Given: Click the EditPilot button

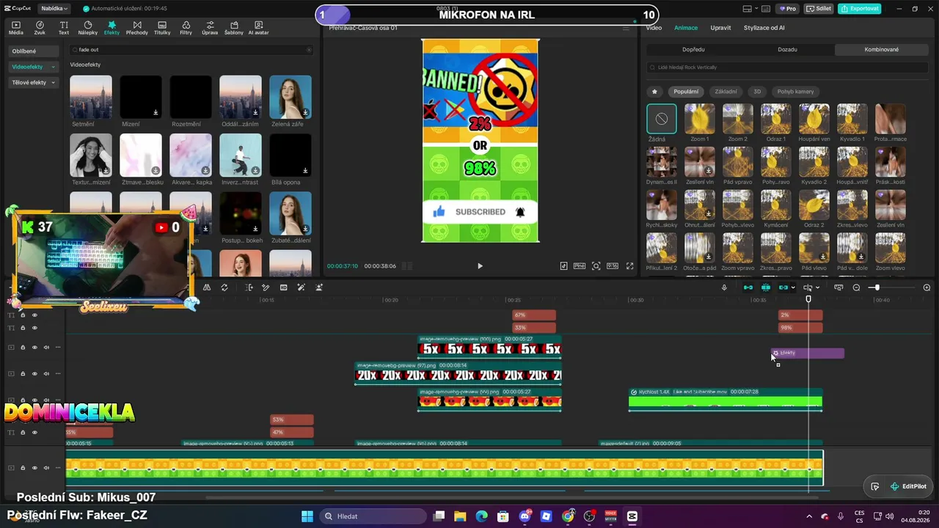Looking at the screenshot, I should point(908,486).
